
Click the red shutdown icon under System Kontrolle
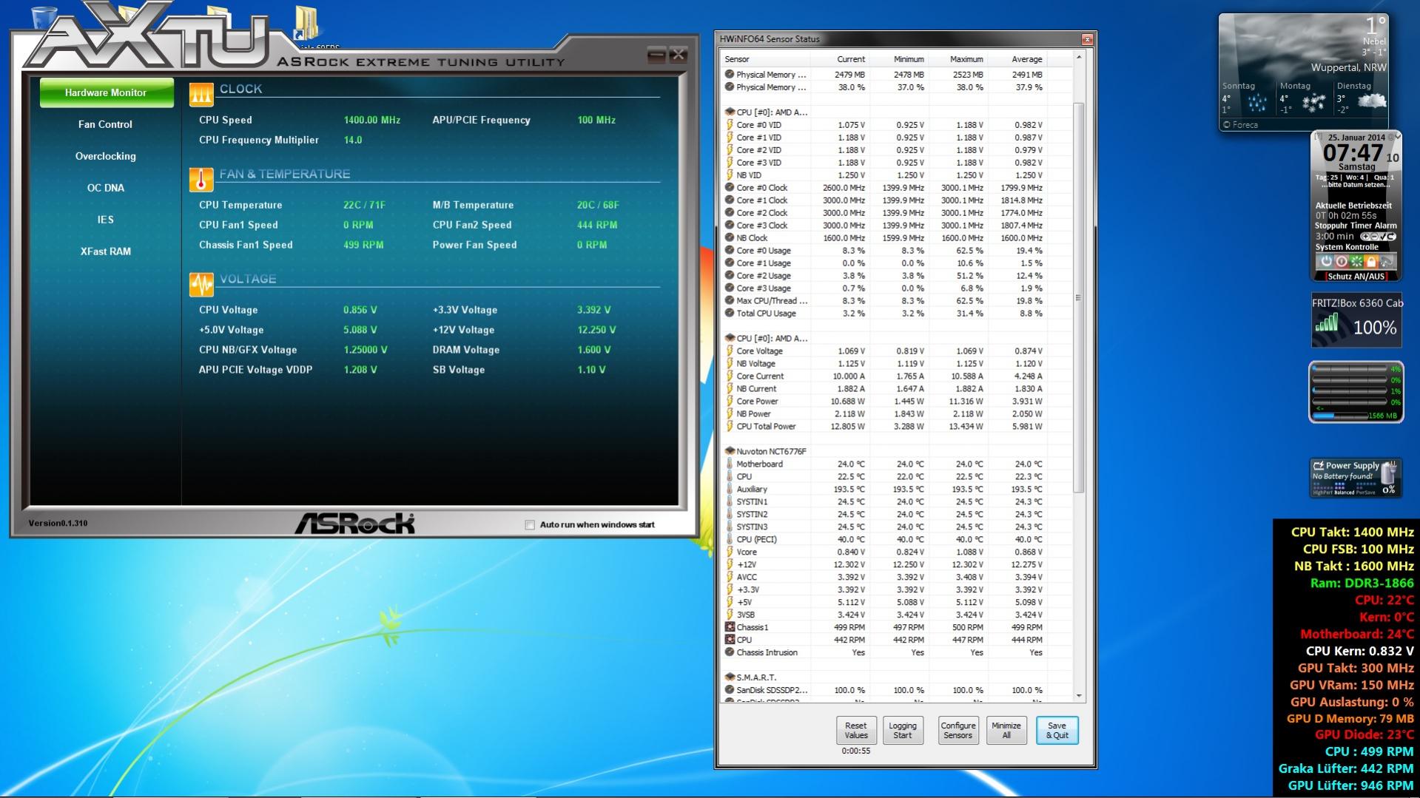tap(1341, 261)
